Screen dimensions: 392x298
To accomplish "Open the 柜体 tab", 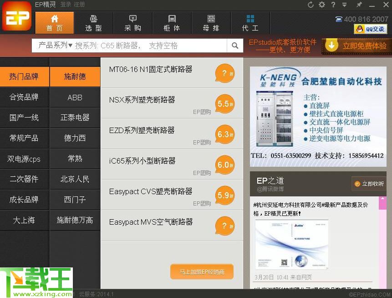I will [x=172, y=23].
